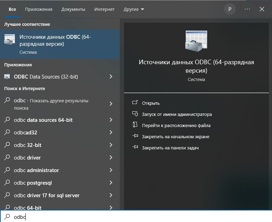This screenshot has height=222, width=272.
Task: Expand the arrow next to "odbc postgresql" suggestion
Action: click(x=111, y=183)
